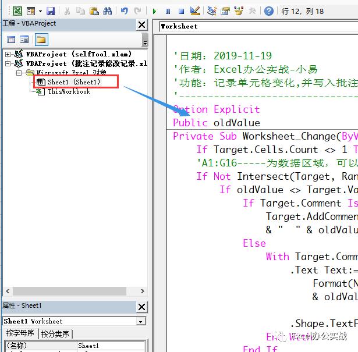Click the View Code button in project panel

pos(10,40)
